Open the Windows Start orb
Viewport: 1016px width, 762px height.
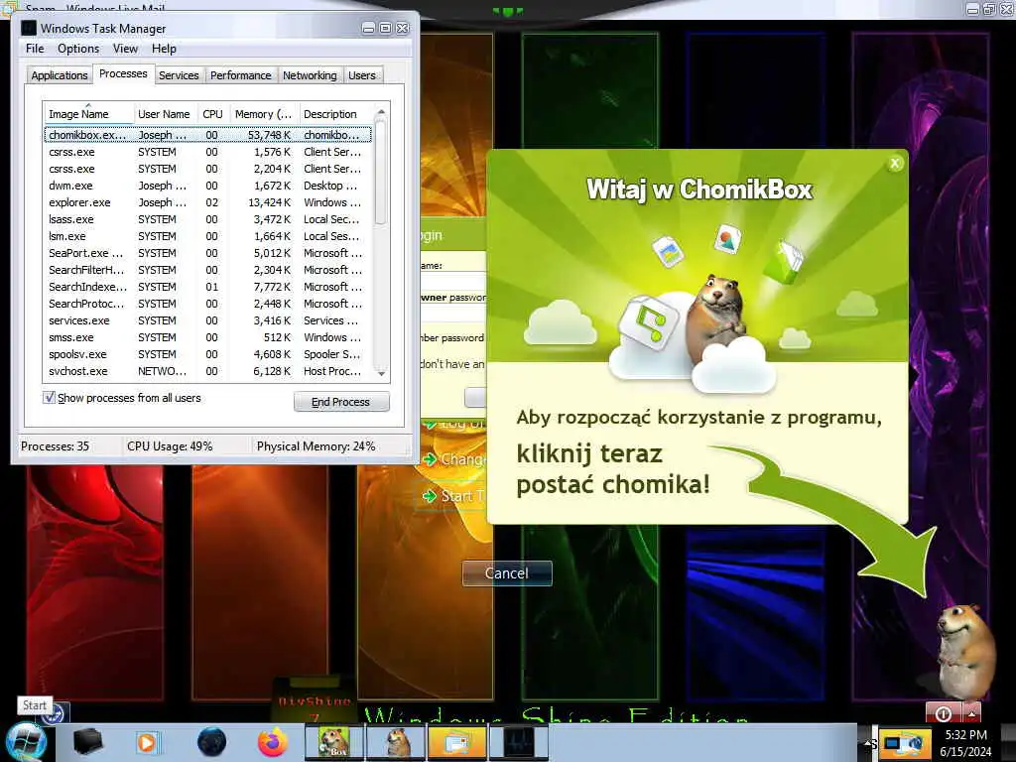(25, 742)
